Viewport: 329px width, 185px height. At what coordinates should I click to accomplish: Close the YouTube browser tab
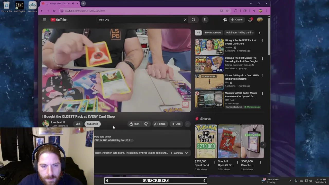(77, 4)
